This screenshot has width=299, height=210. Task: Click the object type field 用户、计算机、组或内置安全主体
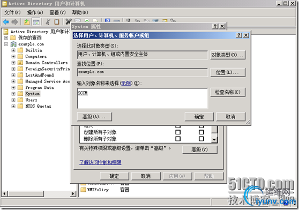tap(143, 55)
